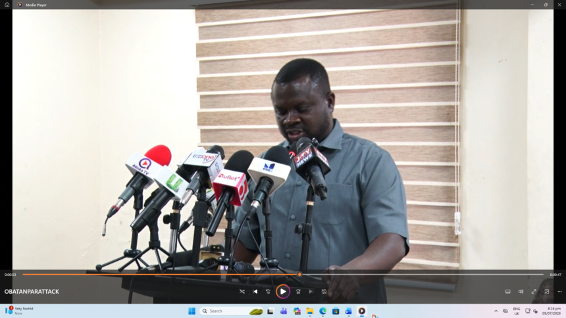Skip forward 30 seconds

pyautogui.click(x=298, y=291)
